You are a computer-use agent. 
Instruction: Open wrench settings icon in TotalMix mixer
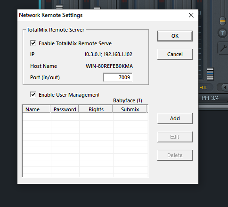223,48
